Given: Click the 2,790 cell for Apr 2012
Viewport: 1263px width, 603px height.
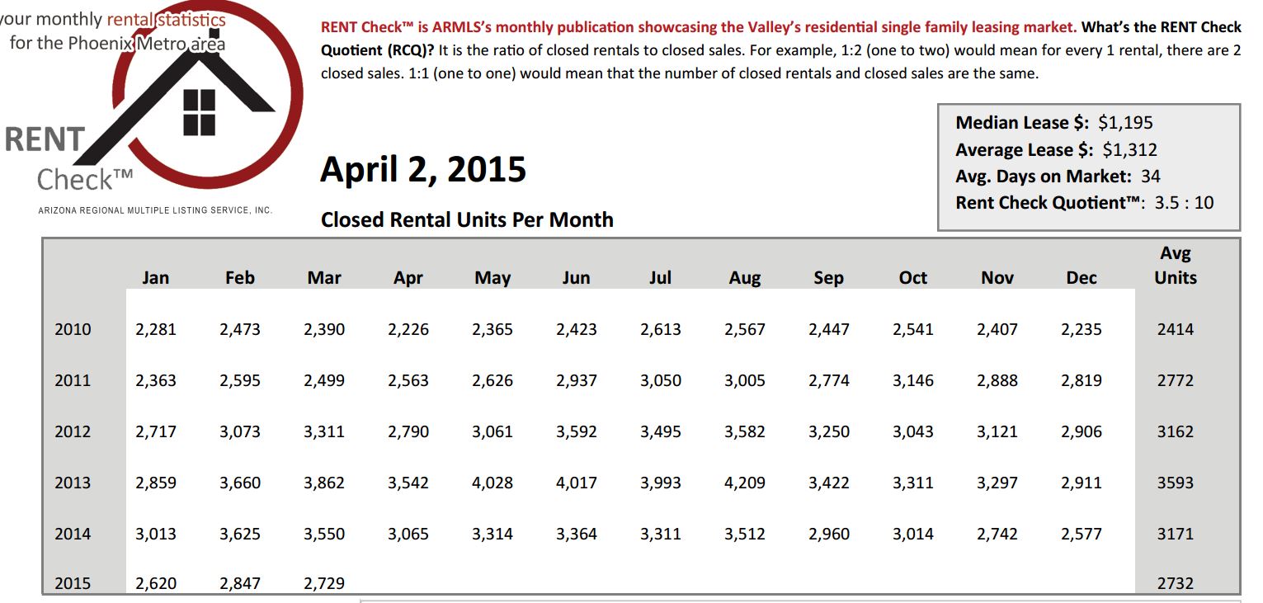Looking at the screenshot, I should point(408,432).
